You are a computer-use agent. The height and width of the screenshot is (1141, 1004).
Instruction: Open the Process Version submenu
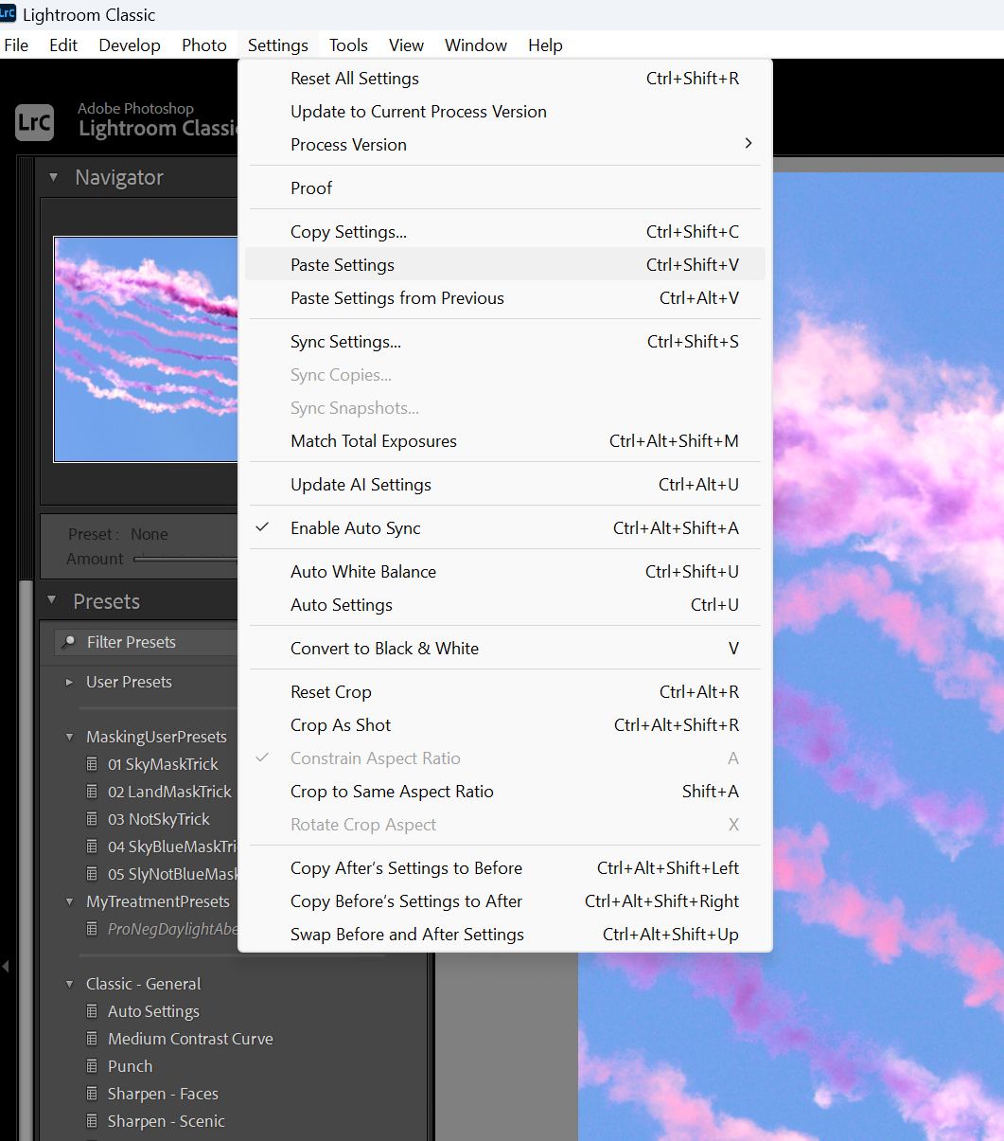pos(348,145)
